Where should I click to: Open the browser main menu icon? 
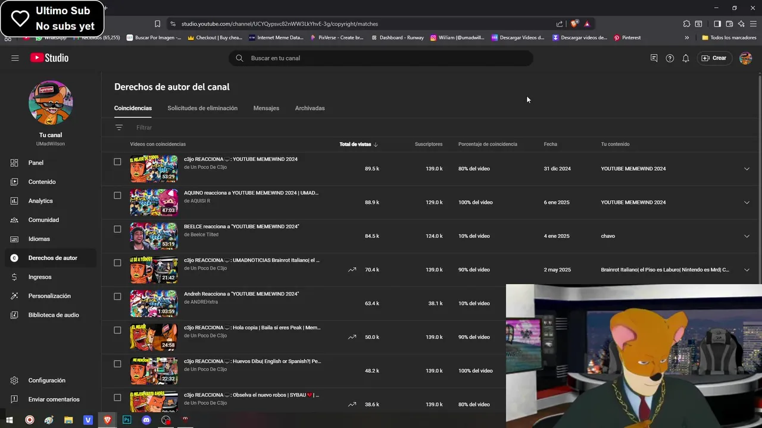pos(753,24)
